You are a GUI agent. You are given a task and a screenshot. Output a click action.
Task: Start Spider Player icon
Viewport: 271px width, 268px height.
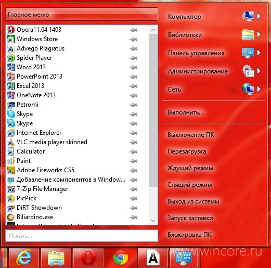click(10, 58)
